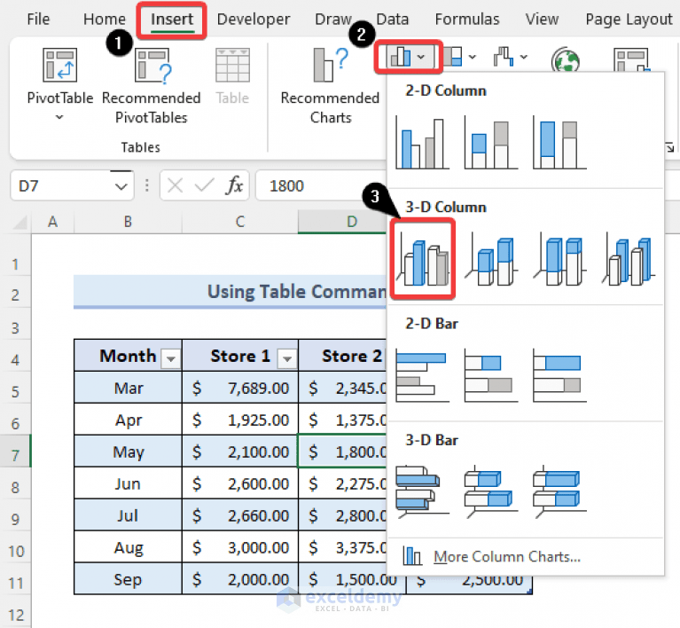The height and width of the screenshot is (628, 680).
Task: Click the cell containing 2,660.00
Action: click(240, 515)
